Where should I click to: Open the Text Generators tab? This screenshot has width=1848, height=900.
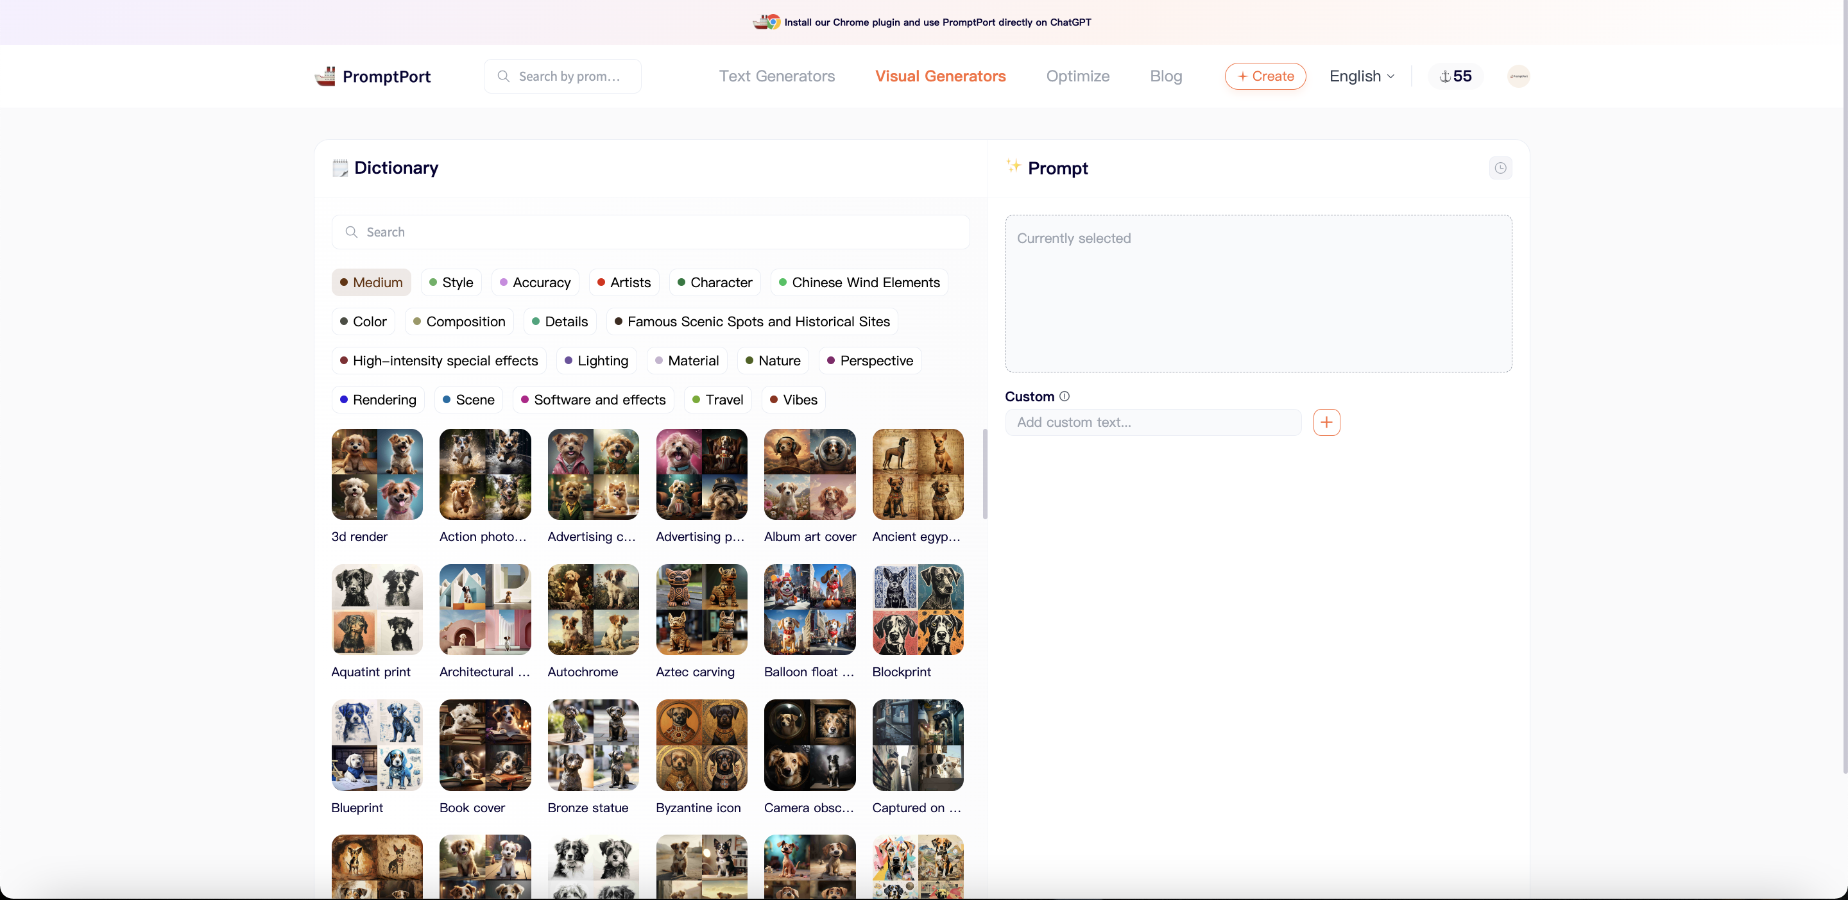click(x=776, y=76)
